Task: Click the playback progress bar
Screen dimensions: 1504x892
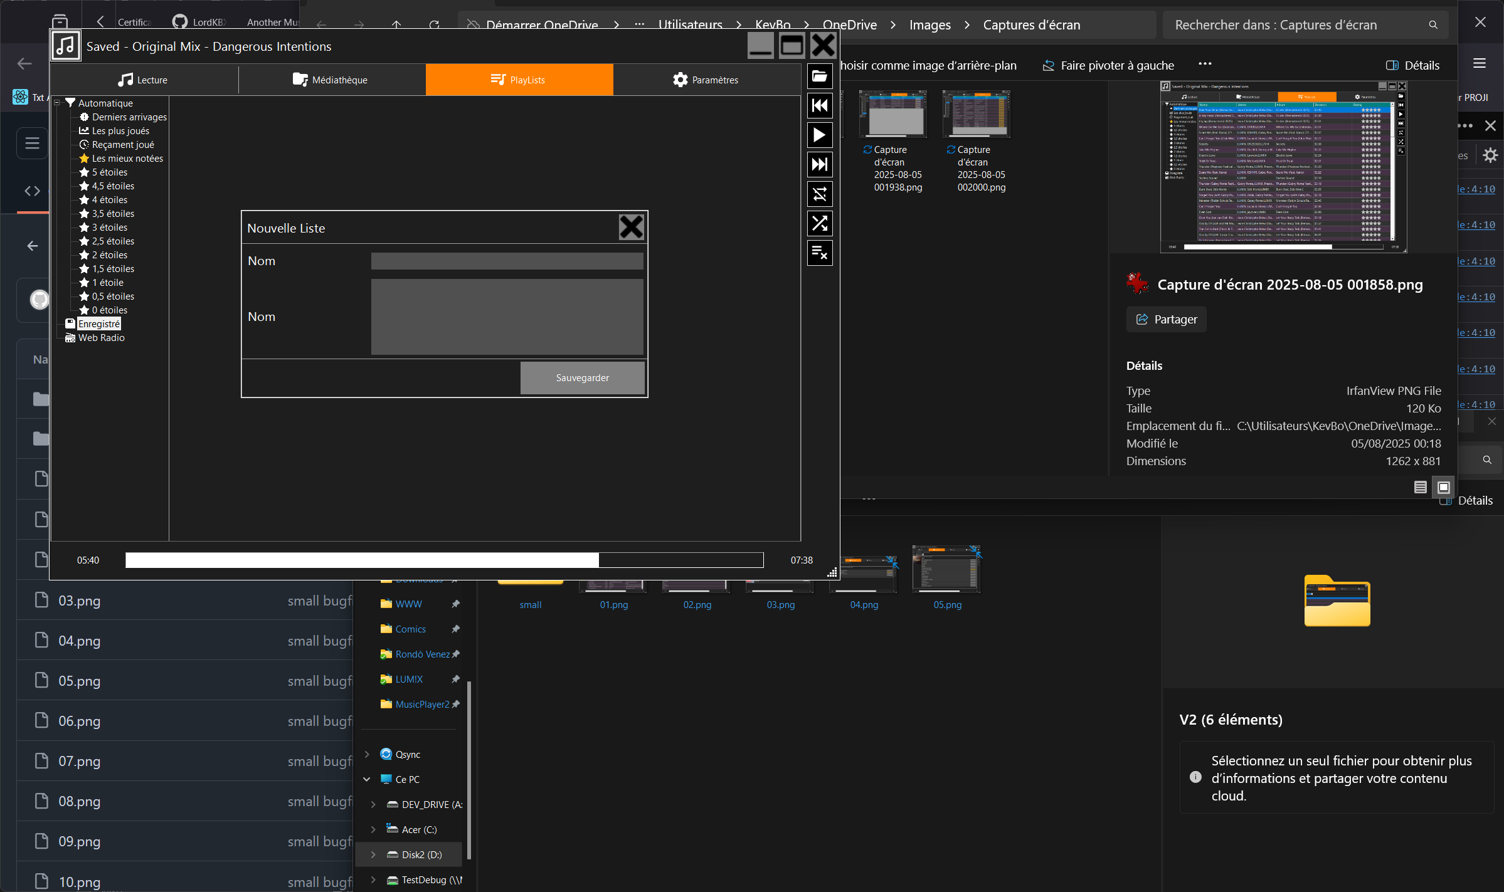Action: click(x=444, y=560)
